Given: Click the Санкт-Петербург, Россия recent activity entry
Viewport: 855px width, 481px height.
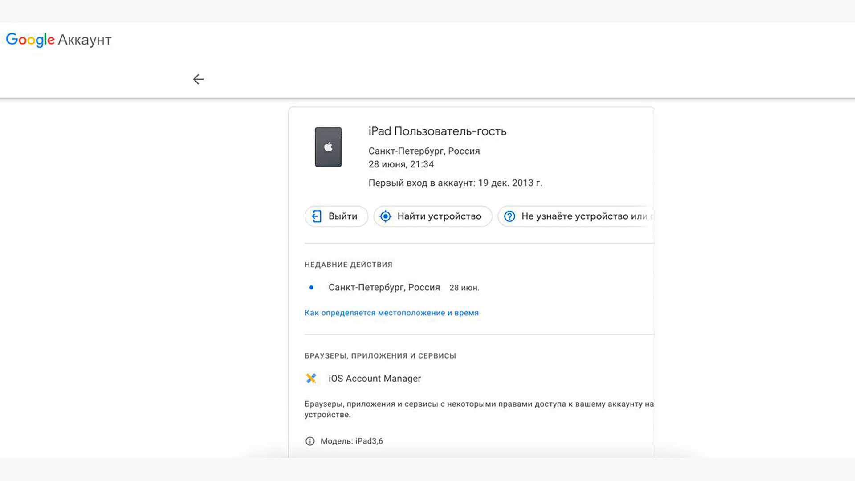Looking at the screenshot, I should pyautogui.click(x=384, y=288).
